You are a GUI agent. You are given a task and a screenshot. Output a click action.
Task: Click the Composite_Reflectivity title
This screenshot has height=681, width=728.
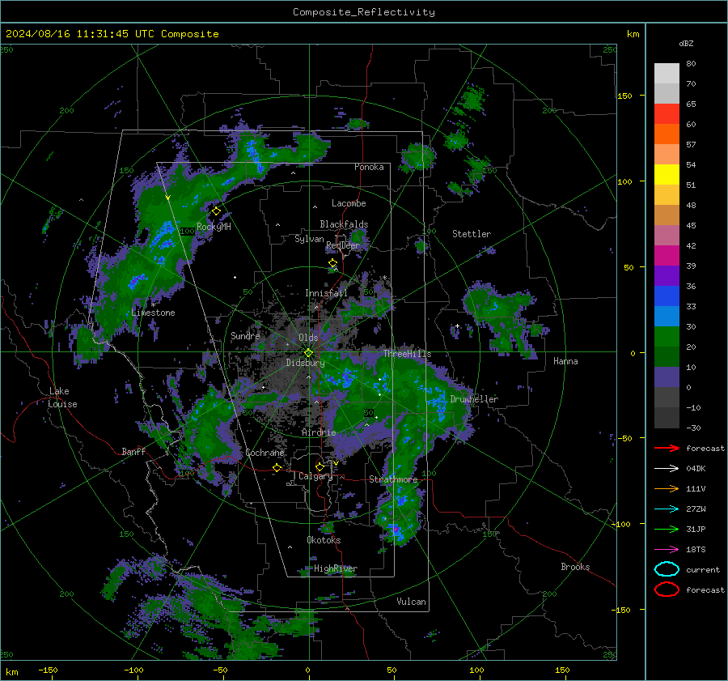(x=364, y=12)
